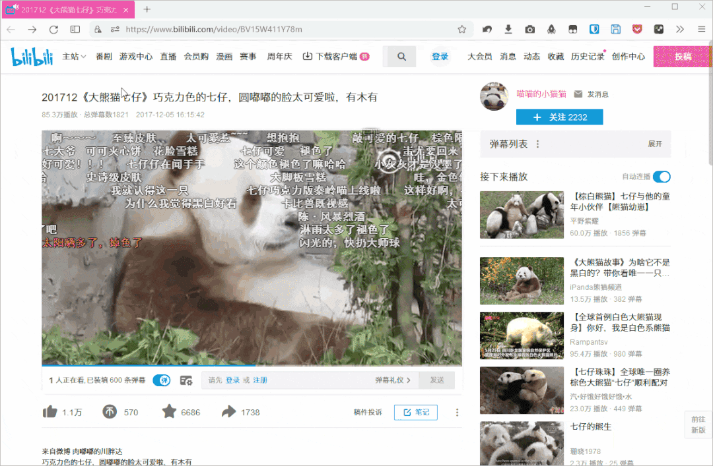Share the video with arrow icon

click(x=228, y=412)
